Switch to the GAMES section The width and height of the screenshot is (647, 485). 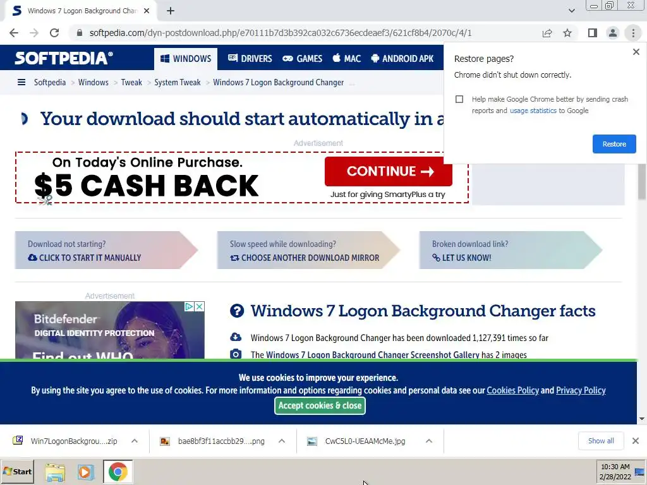[302, 59]
